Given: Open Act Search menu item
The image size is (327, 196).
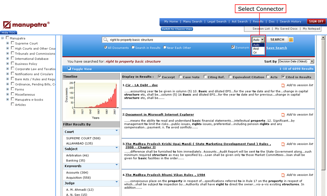Looking at the screenshot, I should (x=240, y=22).
